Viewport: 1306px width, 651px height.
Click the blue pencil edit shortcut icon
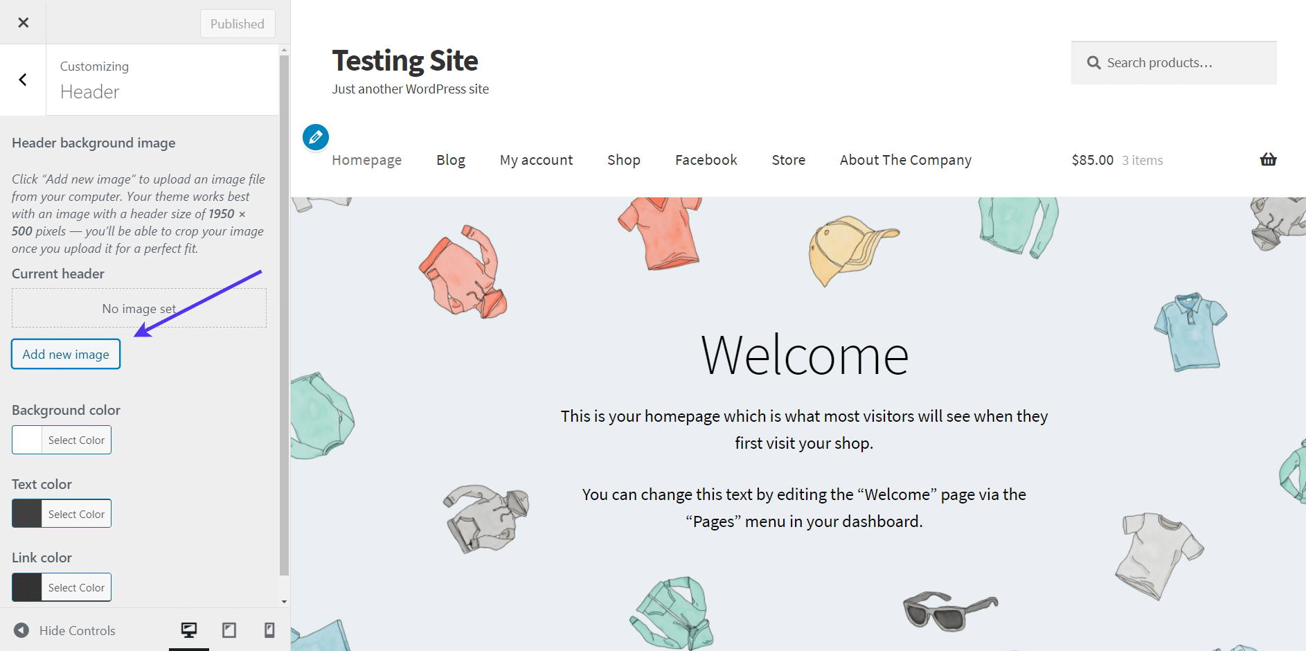click(316, 137)
